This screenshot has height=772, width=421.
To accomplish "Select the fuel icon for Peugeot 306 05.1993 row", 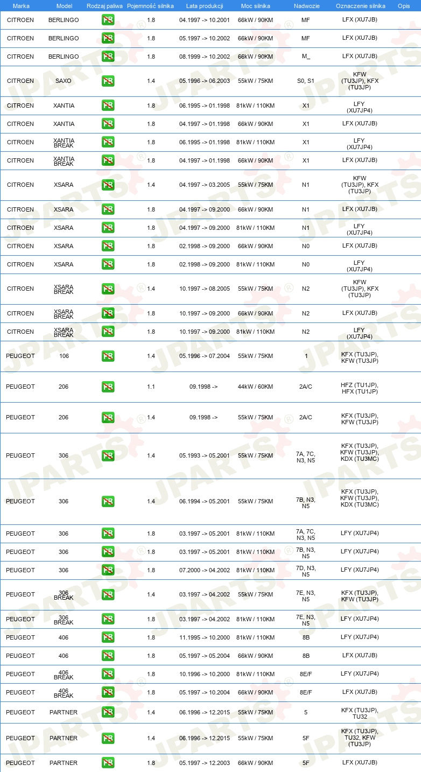I will tap(108, 456).
